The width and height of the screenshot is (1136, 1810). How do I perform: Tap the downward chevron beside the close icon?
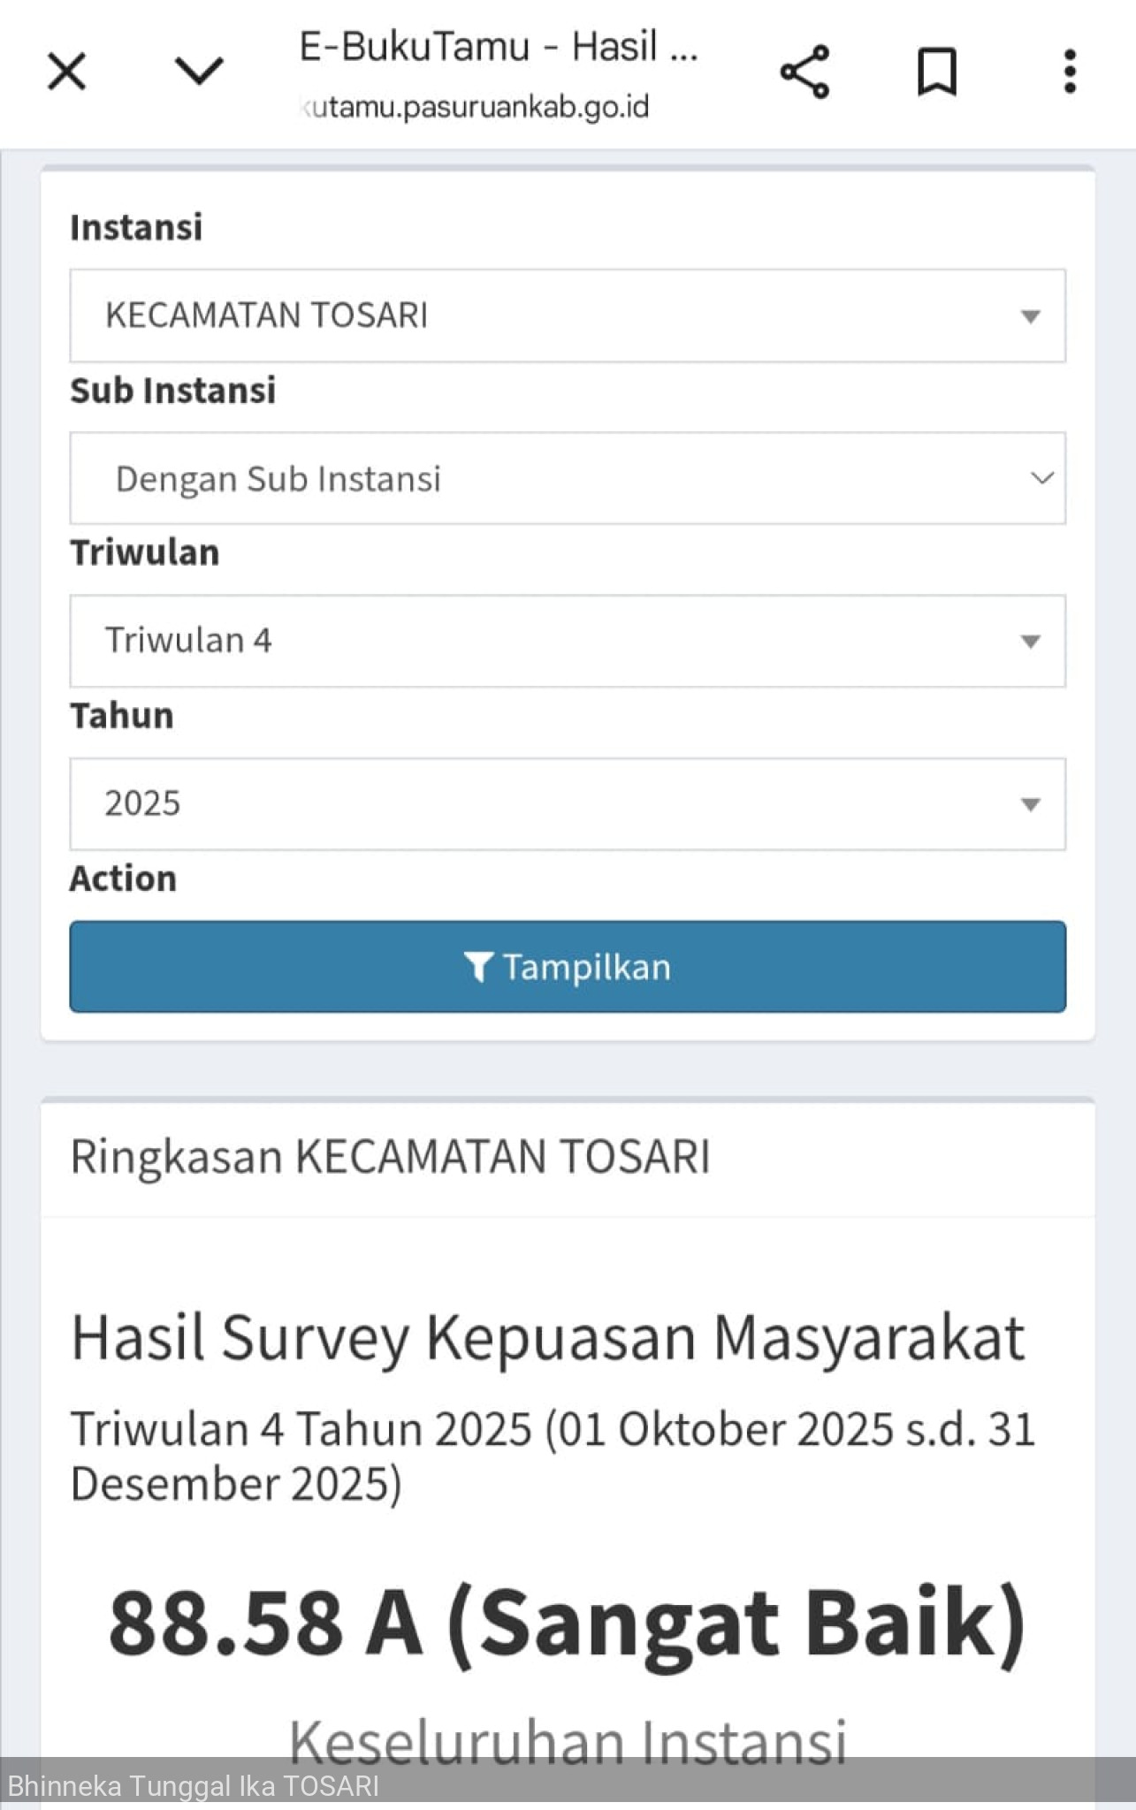click(199, 72)
